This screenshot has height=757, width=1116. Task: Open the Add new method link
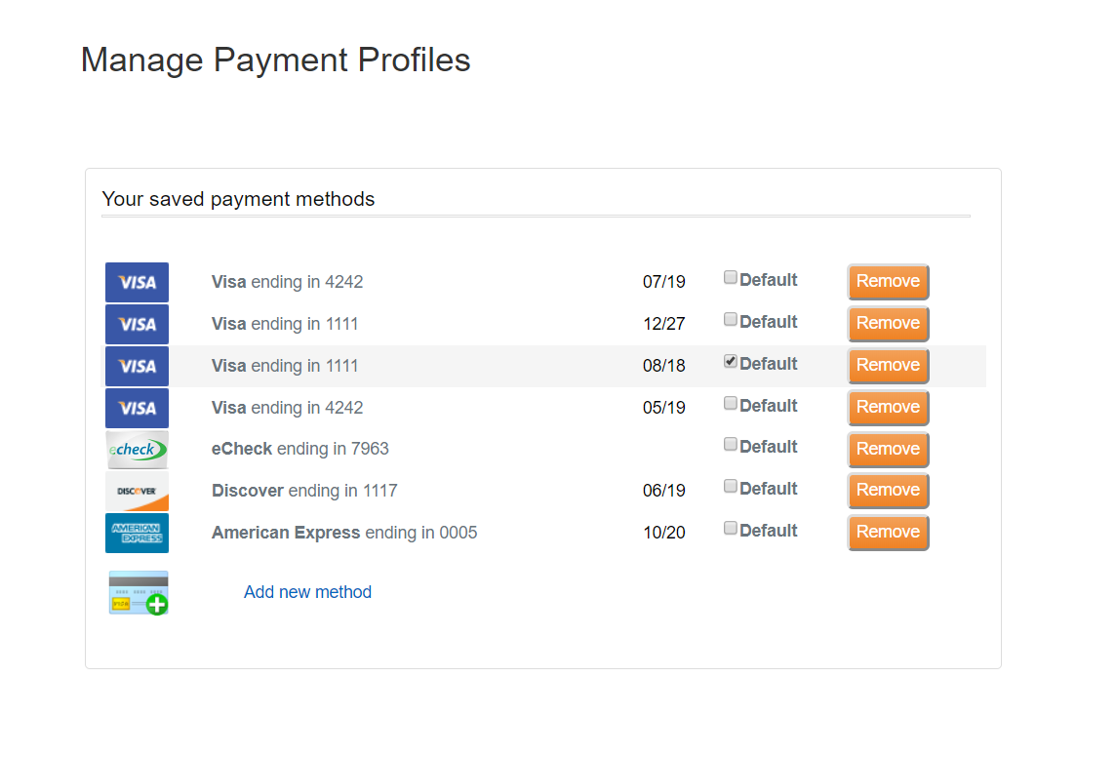pos(307,592)
